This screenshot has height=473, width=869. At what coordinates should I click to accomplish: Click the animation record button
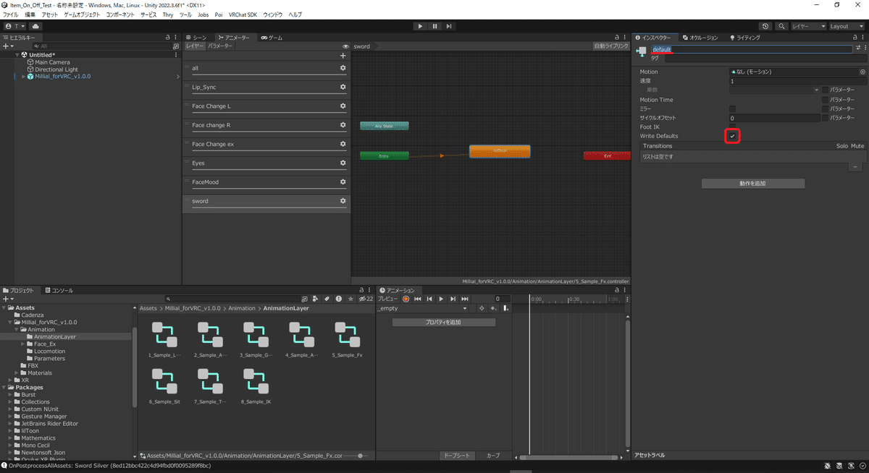[406, 299]
